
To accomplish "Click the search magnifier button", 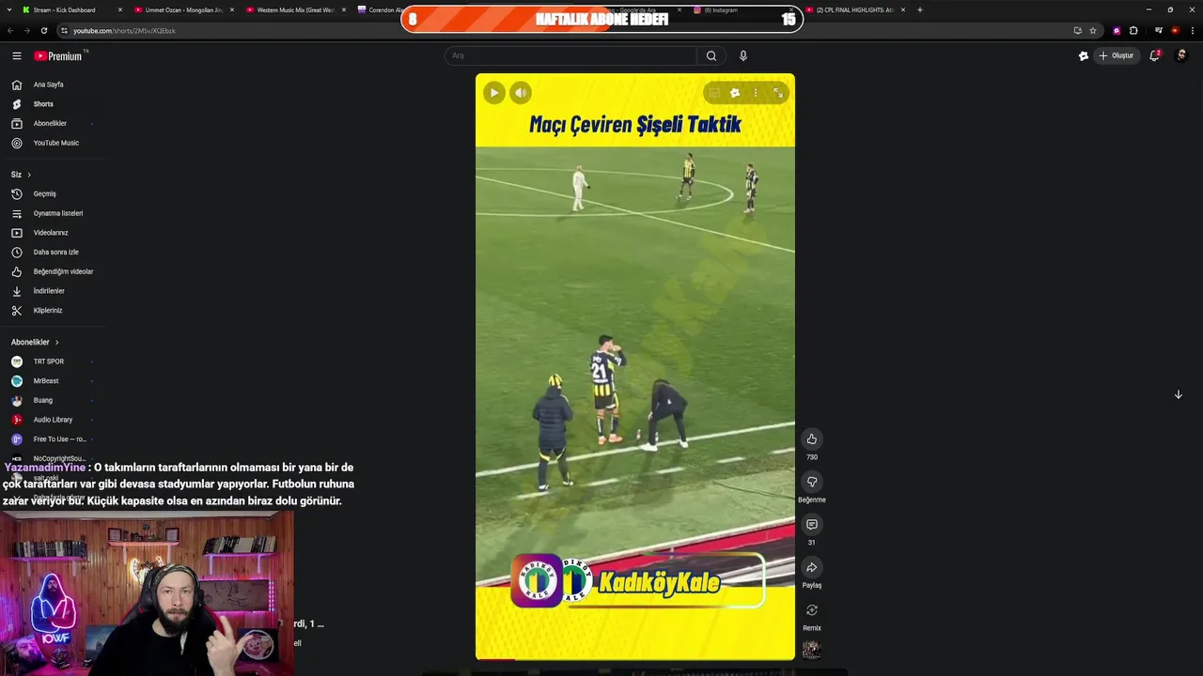I will point(711,55).
